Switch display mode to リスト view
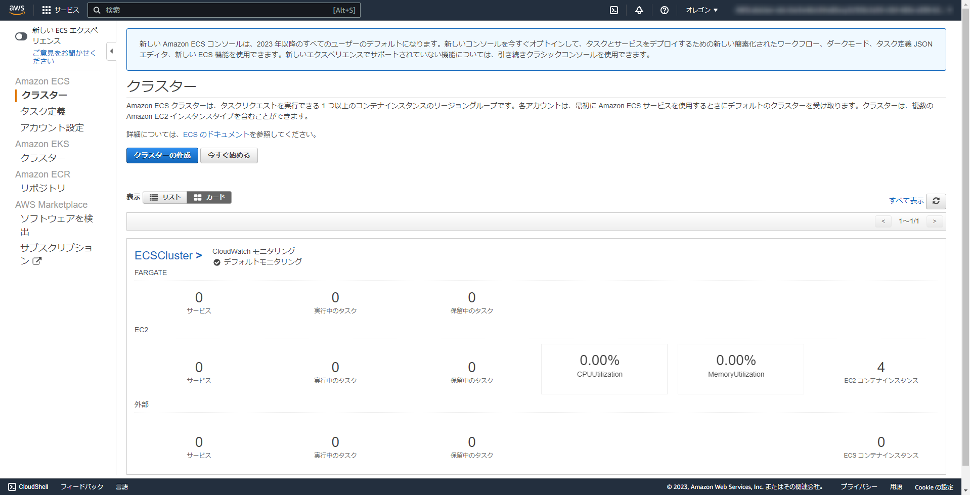The image size is (970, 495). pos(165,197)
